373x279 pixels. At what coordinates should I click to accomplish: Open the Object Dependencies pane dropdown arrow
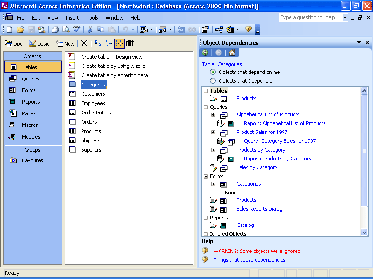coord(359,42)
